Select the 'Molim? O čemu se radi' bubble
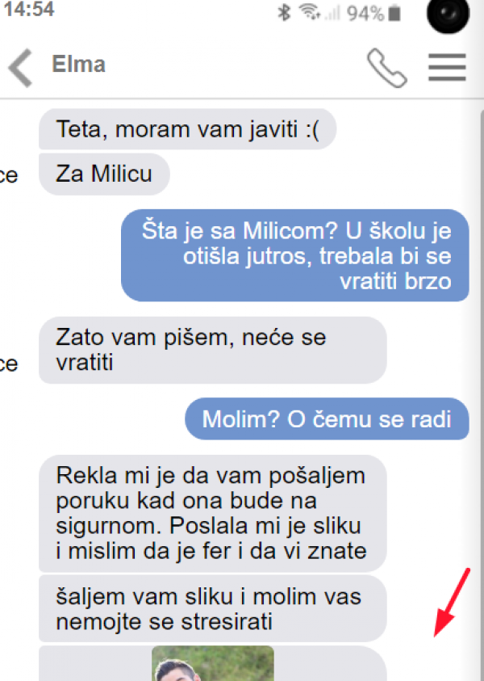Image resolution: width=484 pixels, height=681 pixels. [327, 418]
